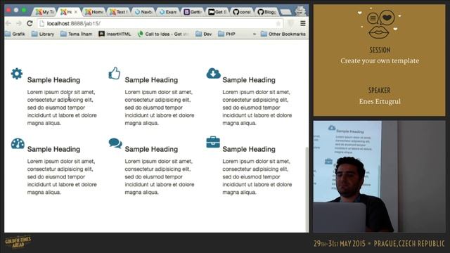Switch to the "Navb" tab
450x253 pixels.
[x=143, y=12]
